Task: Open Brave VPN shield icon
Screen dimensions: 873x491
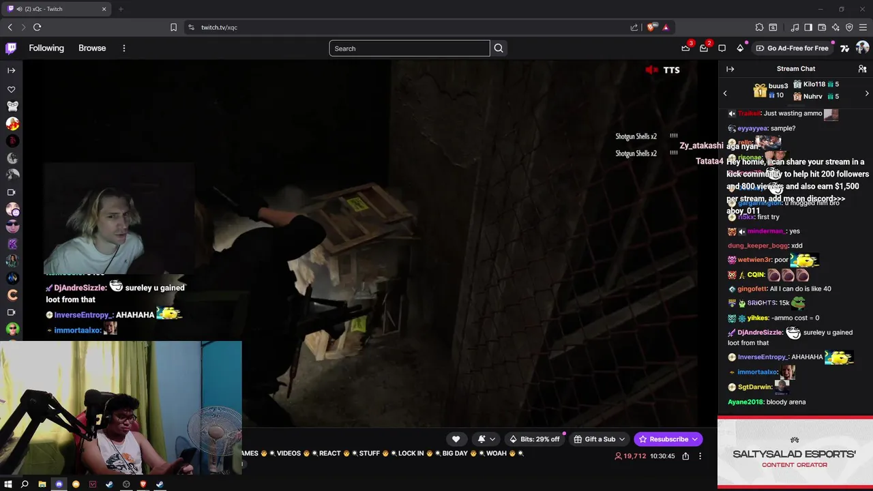Action: (x=849, y=27)
